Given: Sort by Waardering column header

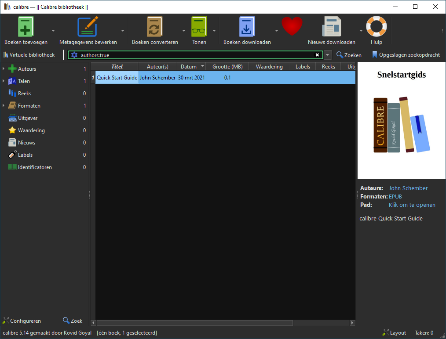Looking at the screenshot, I should click(269, 66).
